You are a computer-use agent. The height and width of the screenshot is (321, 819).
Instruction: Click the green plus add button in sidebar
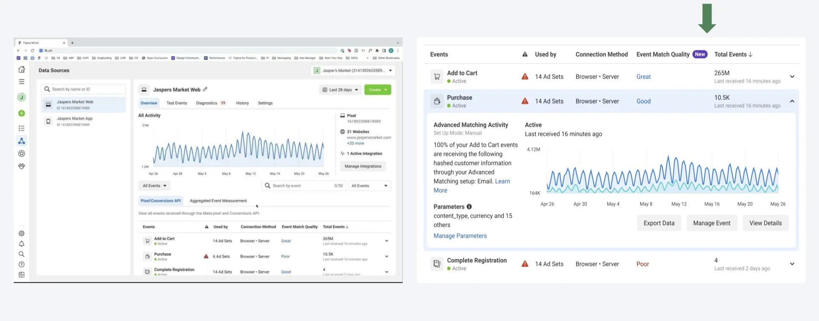pos(21,113)
